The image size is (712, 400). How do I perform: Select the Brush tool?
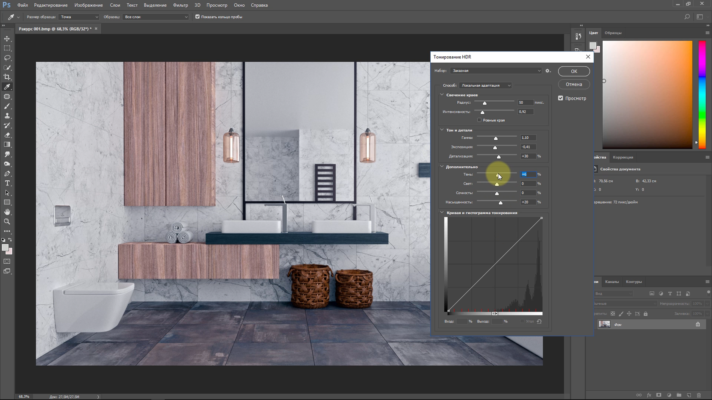click(x=7, y=106)
